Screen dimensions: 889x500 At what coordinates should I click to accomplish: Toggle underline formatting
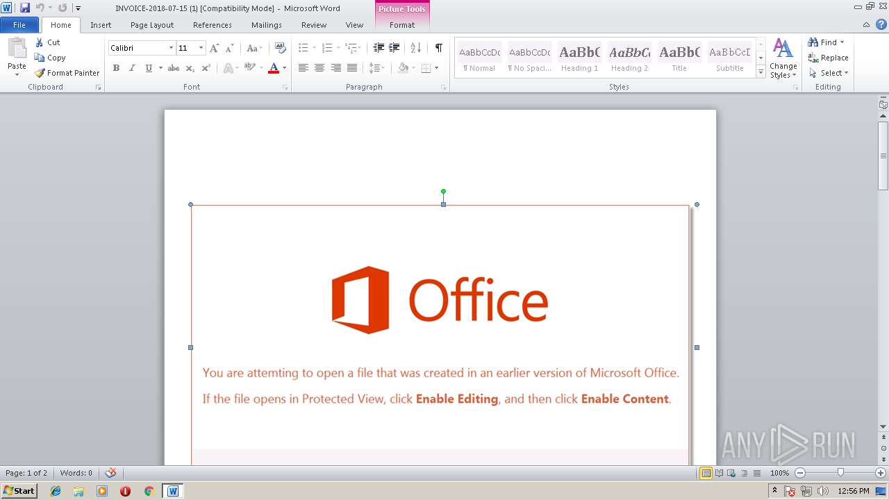[x=149, y=68]
